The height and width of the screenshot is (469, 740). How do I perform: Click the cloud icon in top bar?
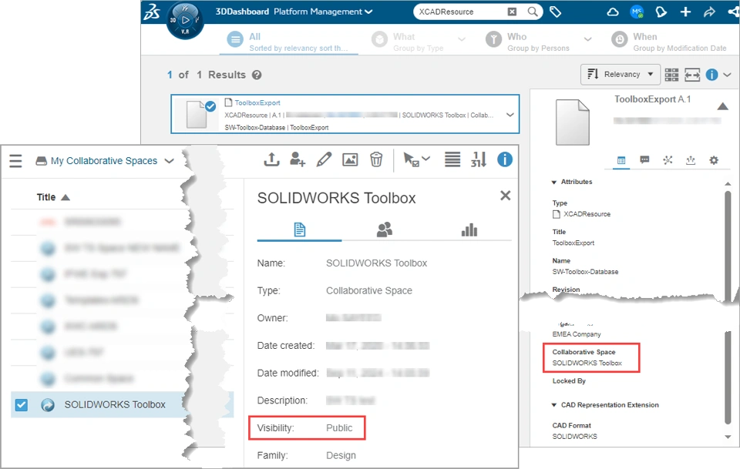coord(613,12)
